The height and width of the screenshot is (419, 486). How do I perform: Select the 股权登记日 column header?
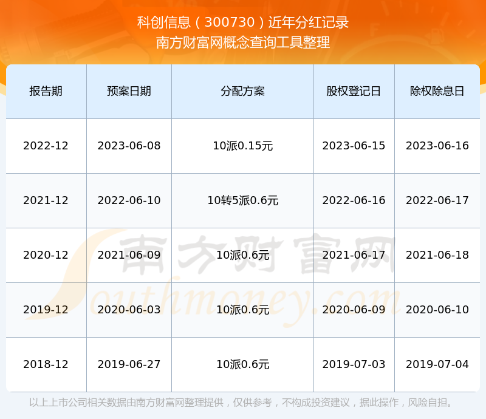(x=354, y=91)
